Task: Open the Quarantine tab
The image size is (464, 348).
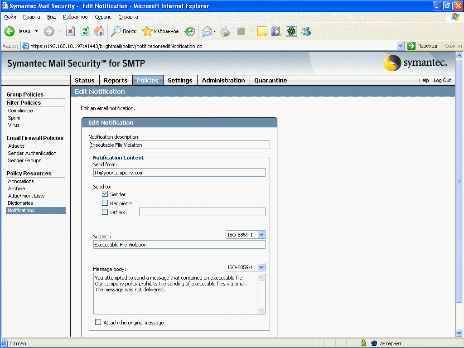Action: [x=271, y=81]
